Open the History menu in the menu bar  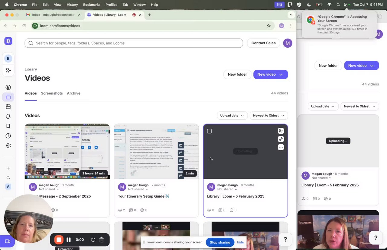click(72, 5)
